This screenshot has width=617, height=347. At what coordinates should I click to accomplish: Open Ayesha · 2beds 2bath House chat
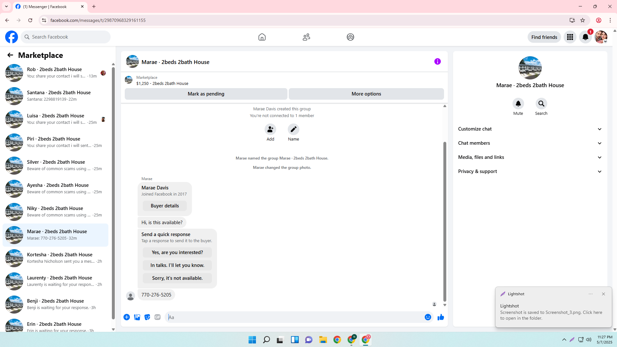[55, 189]
